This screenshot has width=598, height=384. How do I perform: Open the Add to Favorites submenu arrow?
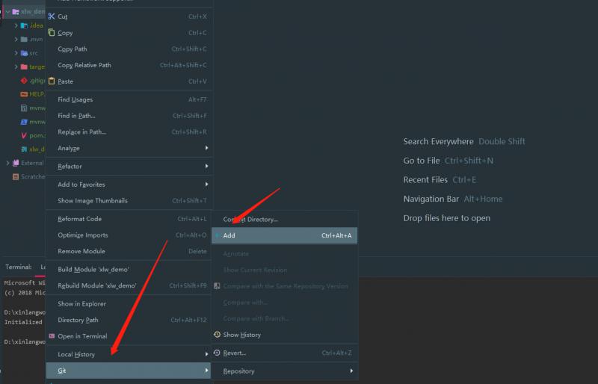coord(206,185)
